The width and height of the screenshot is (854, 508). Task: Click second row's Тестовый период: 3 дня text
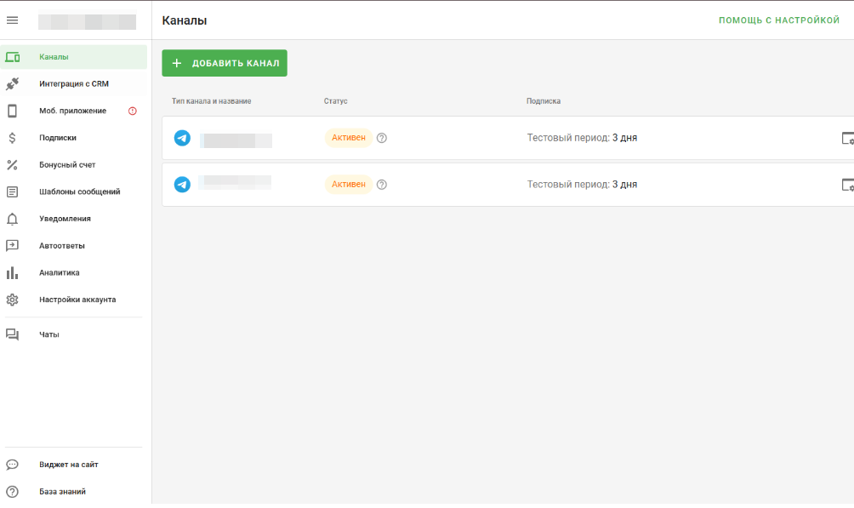[582, 185]
